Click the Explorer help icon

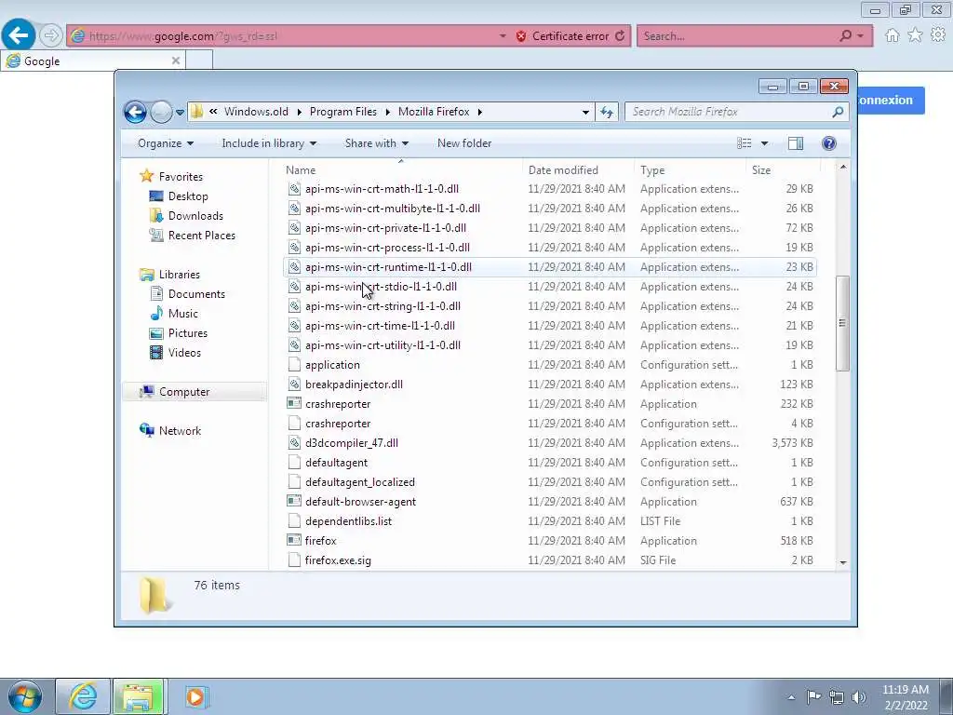(x=829, y=143)
